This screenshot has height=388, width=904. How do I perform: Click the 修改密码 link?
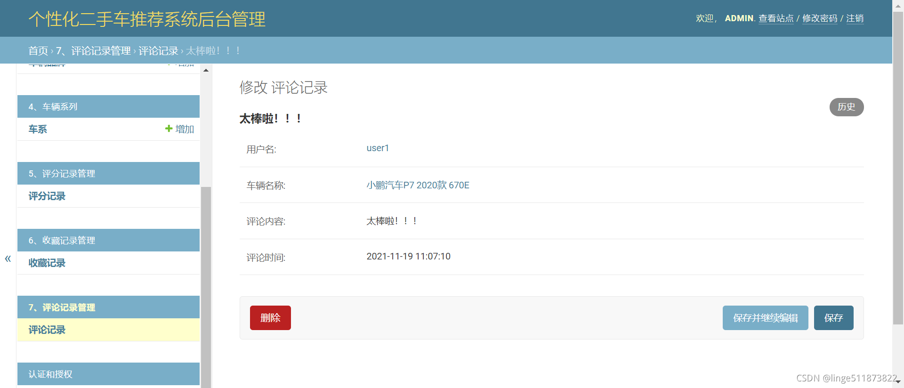[x=820, y=18]
